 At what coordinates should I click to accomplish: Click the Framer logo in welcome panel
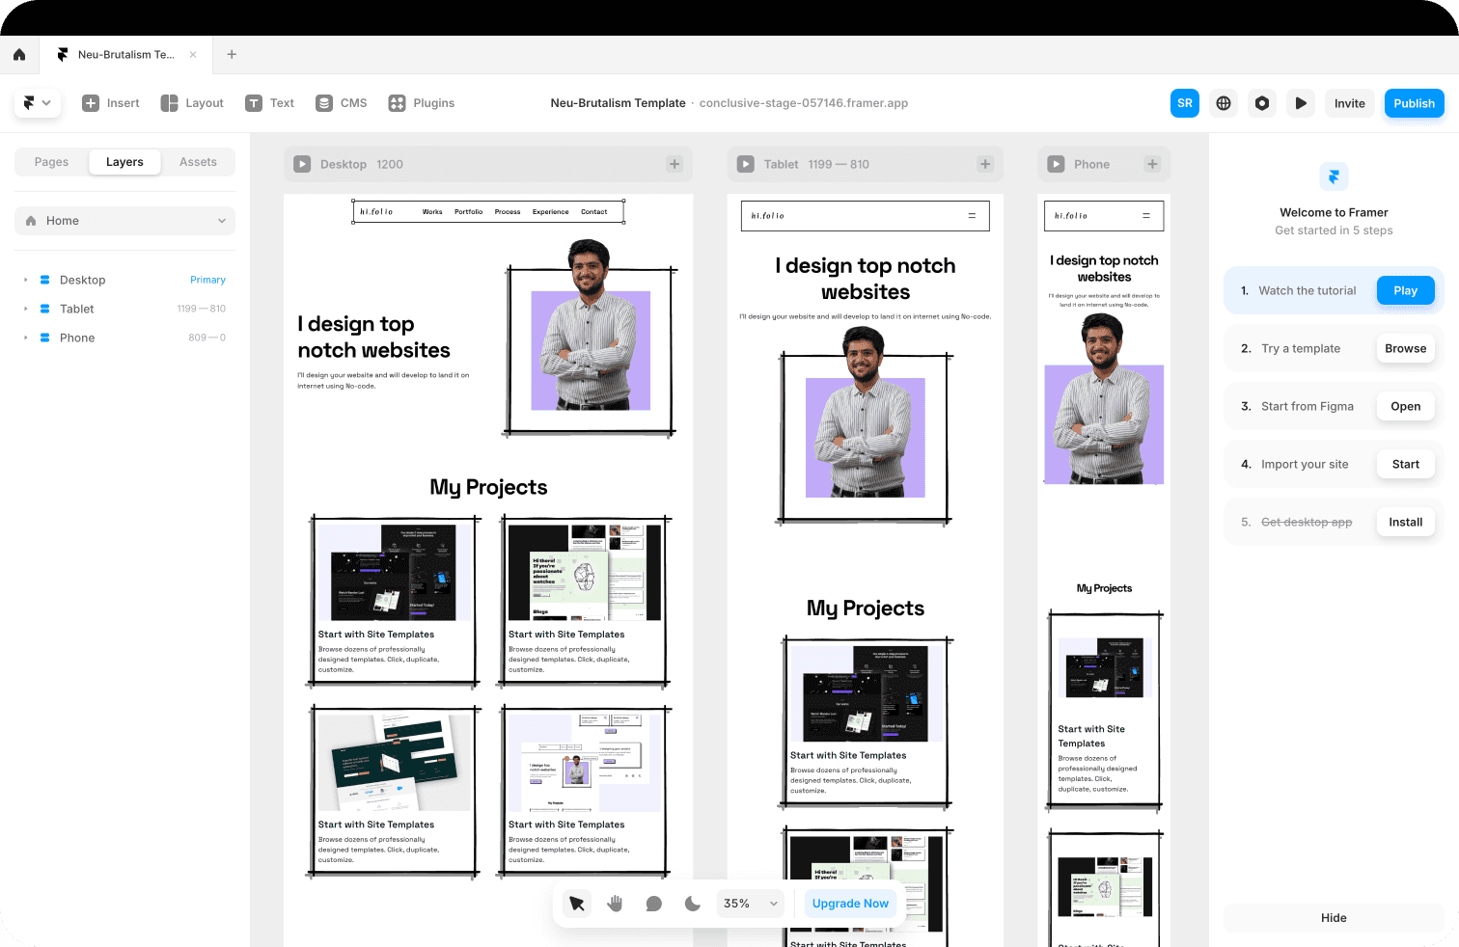pos(1334,176)
